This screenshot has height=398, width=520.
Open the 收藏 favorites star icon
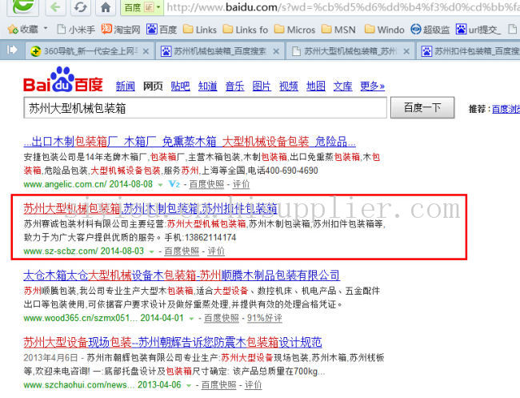(13, 30)
